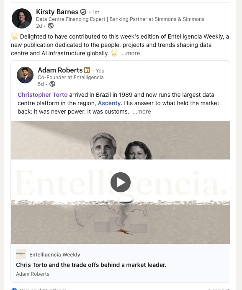Open Kirsty Barnes' profile picture
Viewport: 242px width, 290px height.
22,18
